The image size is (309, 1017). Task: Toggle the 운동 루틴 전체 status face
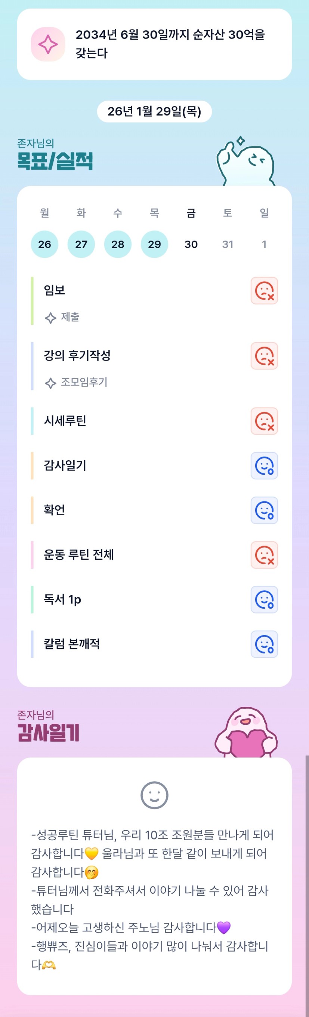click(x=264, y=555)
